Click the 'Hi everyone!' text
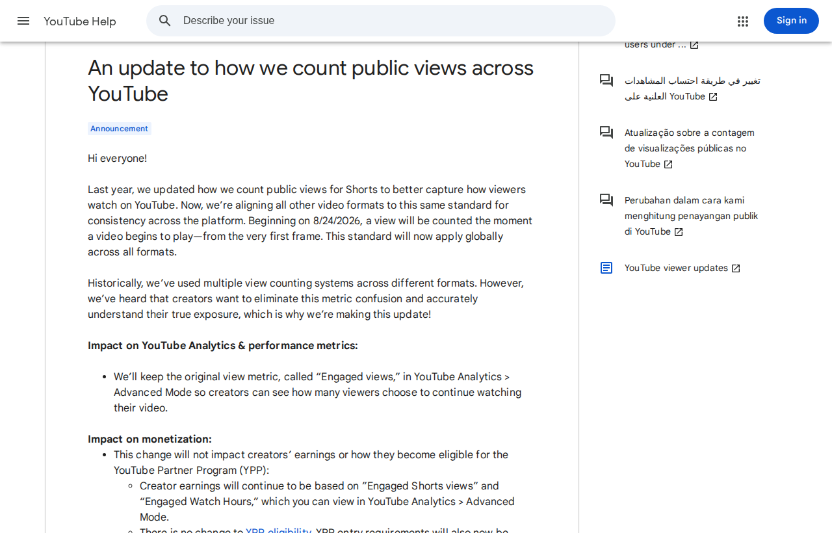Viewport: 832px width, 533px height. 118,159
